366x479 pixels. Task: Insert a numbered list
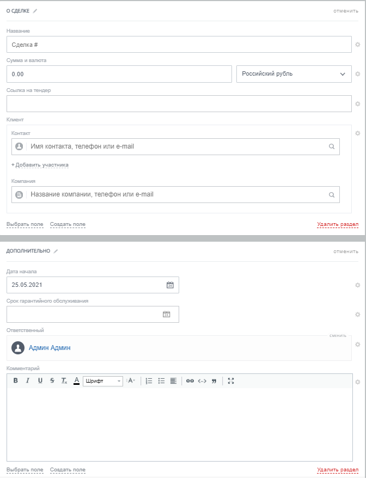tap(149, 381)
